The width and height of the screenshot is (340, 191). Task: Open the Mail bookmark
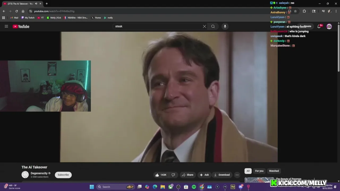coord(14,18)
